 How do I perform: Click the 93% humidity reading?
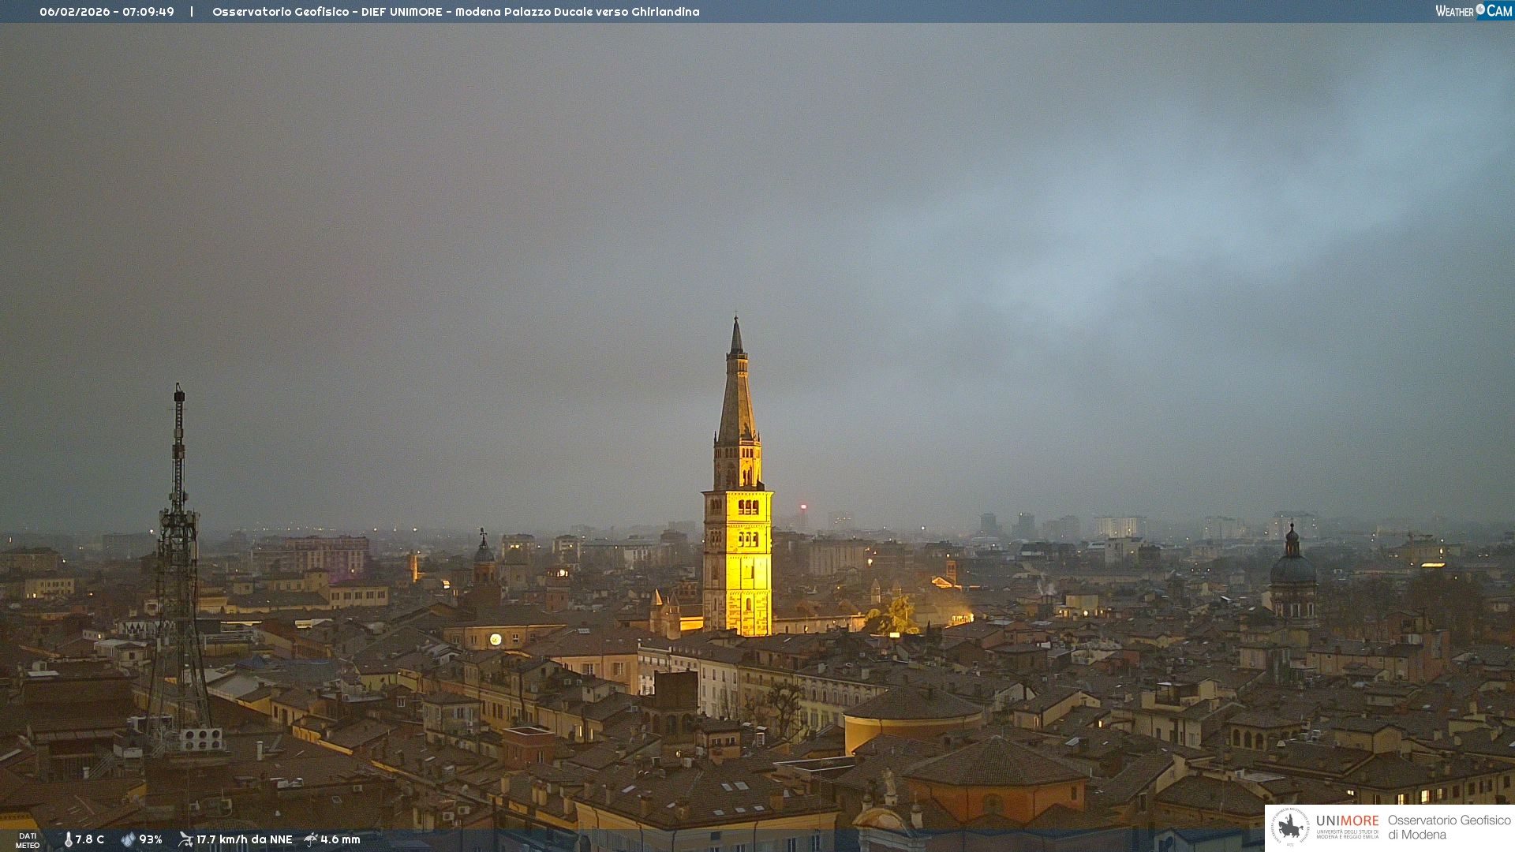pos(151,839)
